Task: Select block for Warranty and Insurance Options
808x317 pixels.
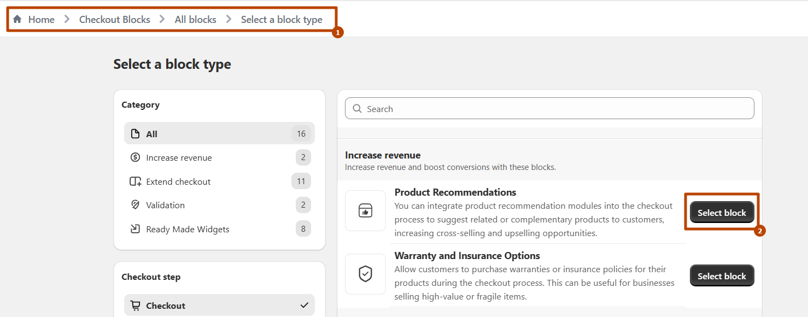Action: tap(722, 276)
